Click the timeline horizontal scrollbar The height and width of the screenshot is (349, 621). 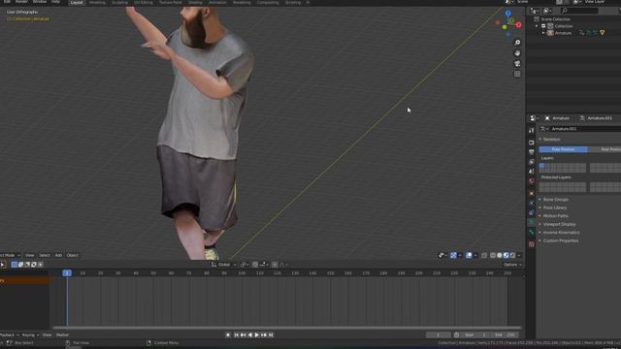click(x=287, y=328)
